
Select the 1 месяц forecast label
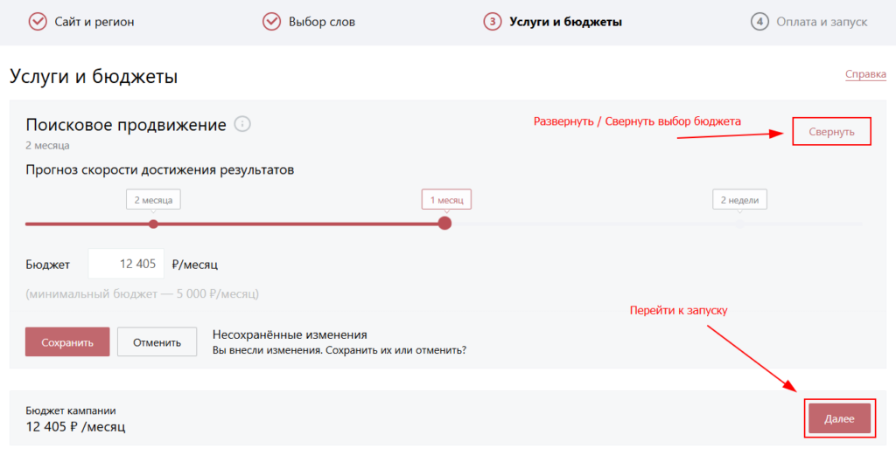pos(446,200)
